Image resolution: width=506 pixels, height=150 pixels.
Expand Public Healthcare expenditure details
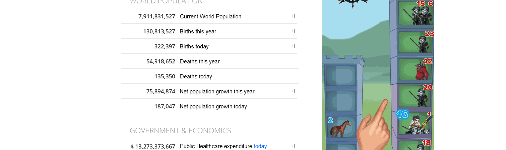pos(292,146)
